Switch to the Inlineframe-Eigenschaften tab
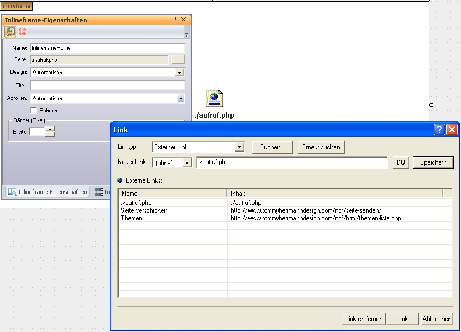The image size is (461, 332). coord(48,192)
